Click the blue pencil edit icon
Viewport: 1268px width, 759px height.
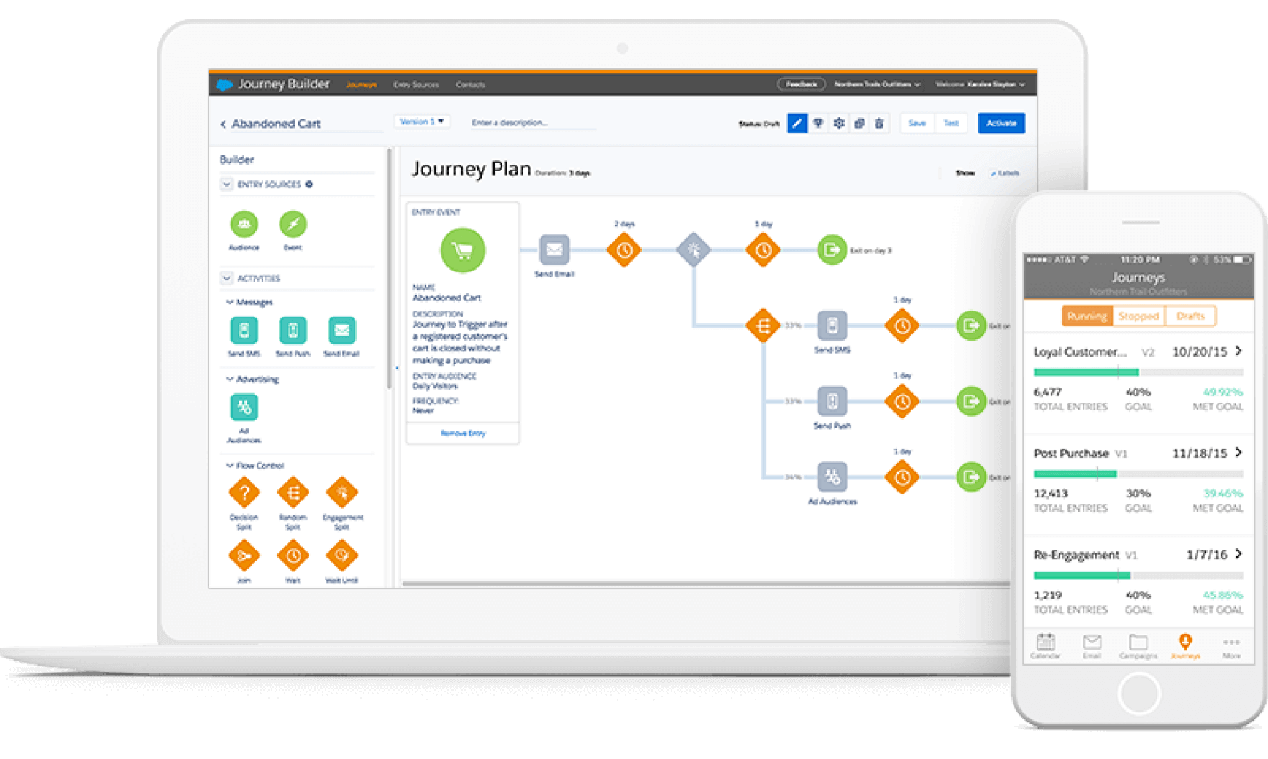(796, 124)
